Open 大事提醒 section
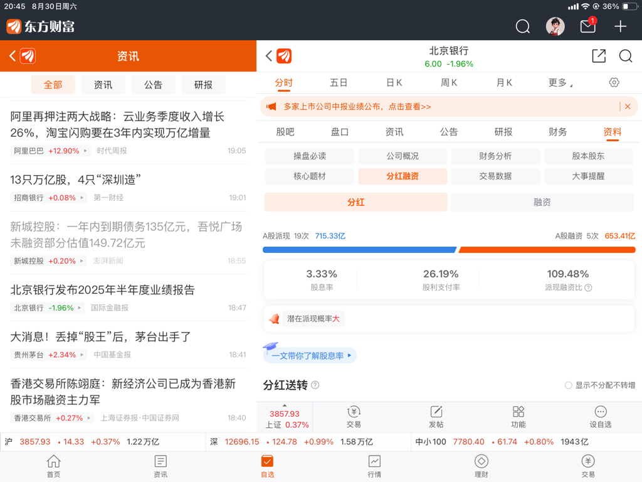 [x=588, y=176]
